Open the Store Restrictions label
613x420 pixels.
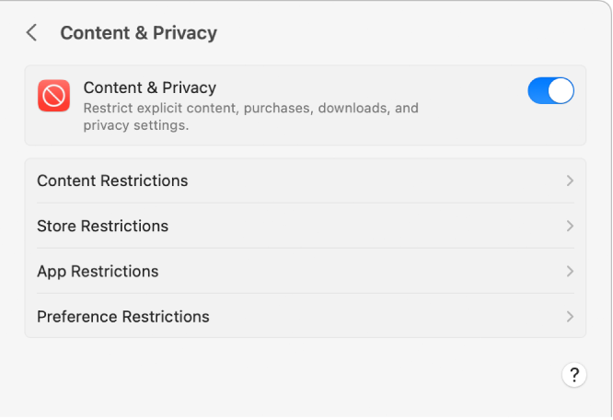click(102, 226)
